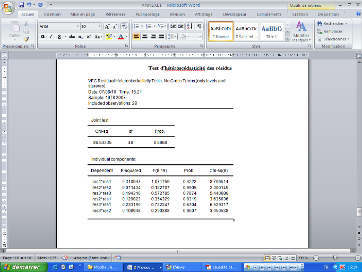Toggle left text alignment
This screenshot has width=362, height=272.
click(136, 37)
